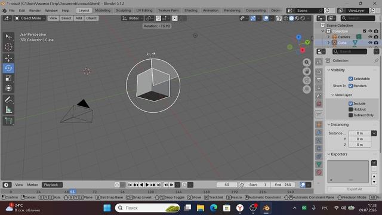This screenshot has height=215, width=382.
Task: Enable the Indirect Only checkbox
Action: pos(350,115)
